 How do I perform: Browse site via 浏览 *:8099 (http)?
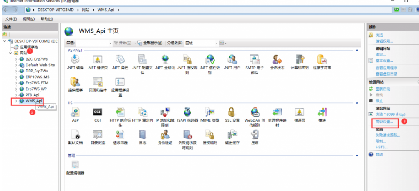391,114
